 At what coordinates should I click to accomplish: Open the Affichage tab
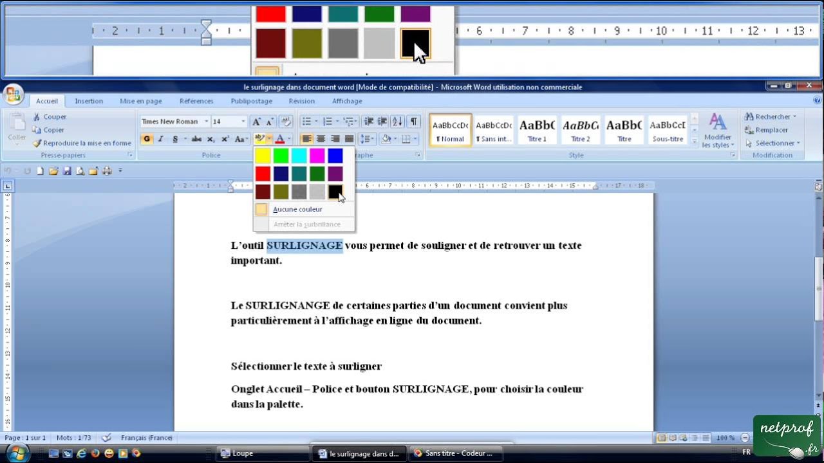[347, 101]
